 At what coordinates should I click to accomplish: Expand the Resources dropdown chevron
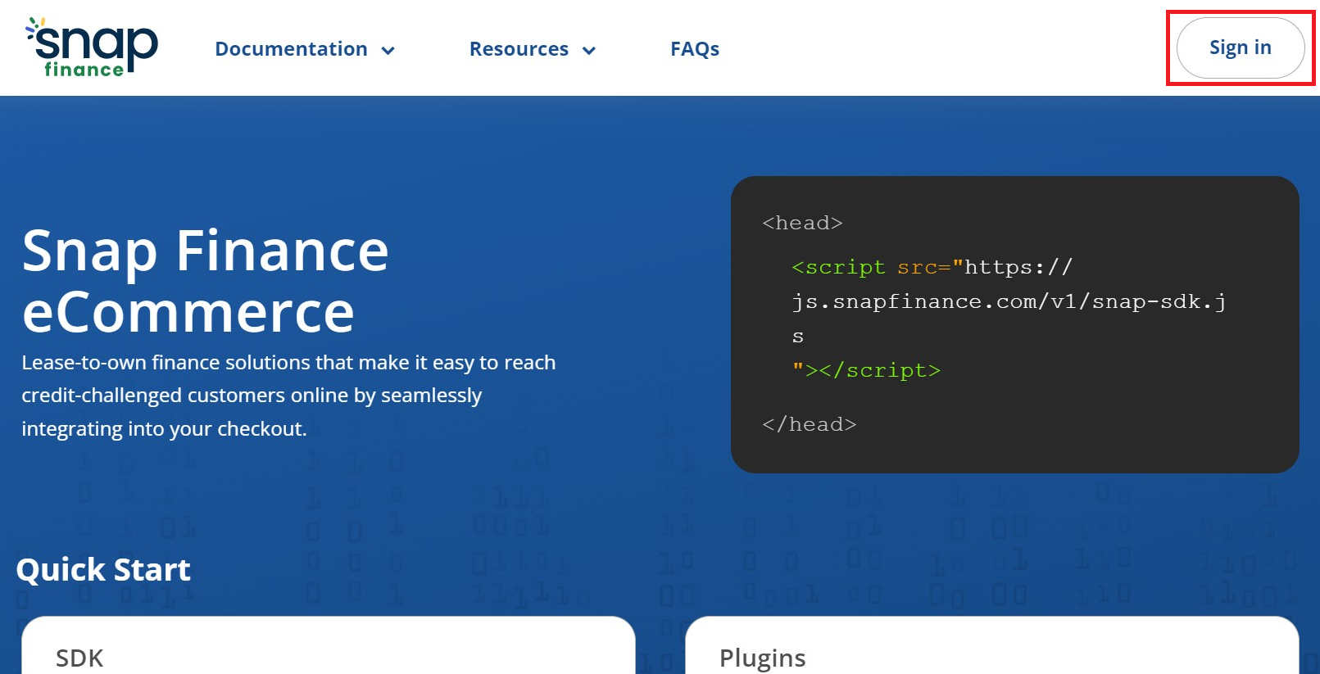(589, 51)
